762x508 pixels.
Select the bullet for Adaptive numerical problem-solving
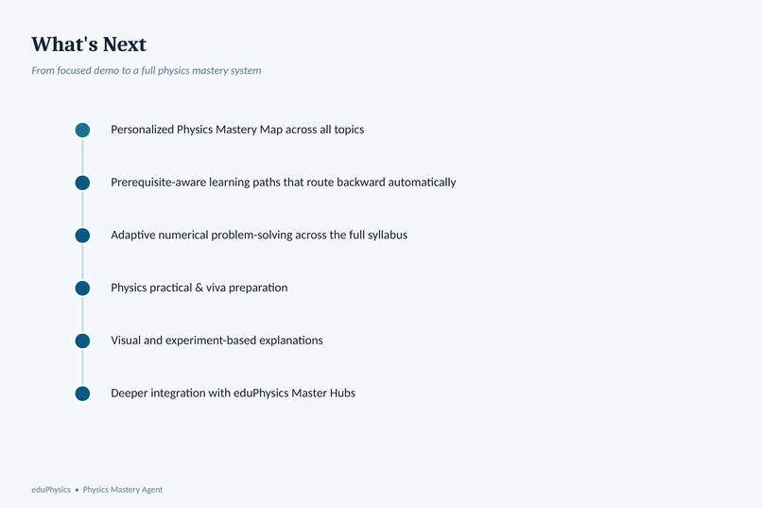82,236
